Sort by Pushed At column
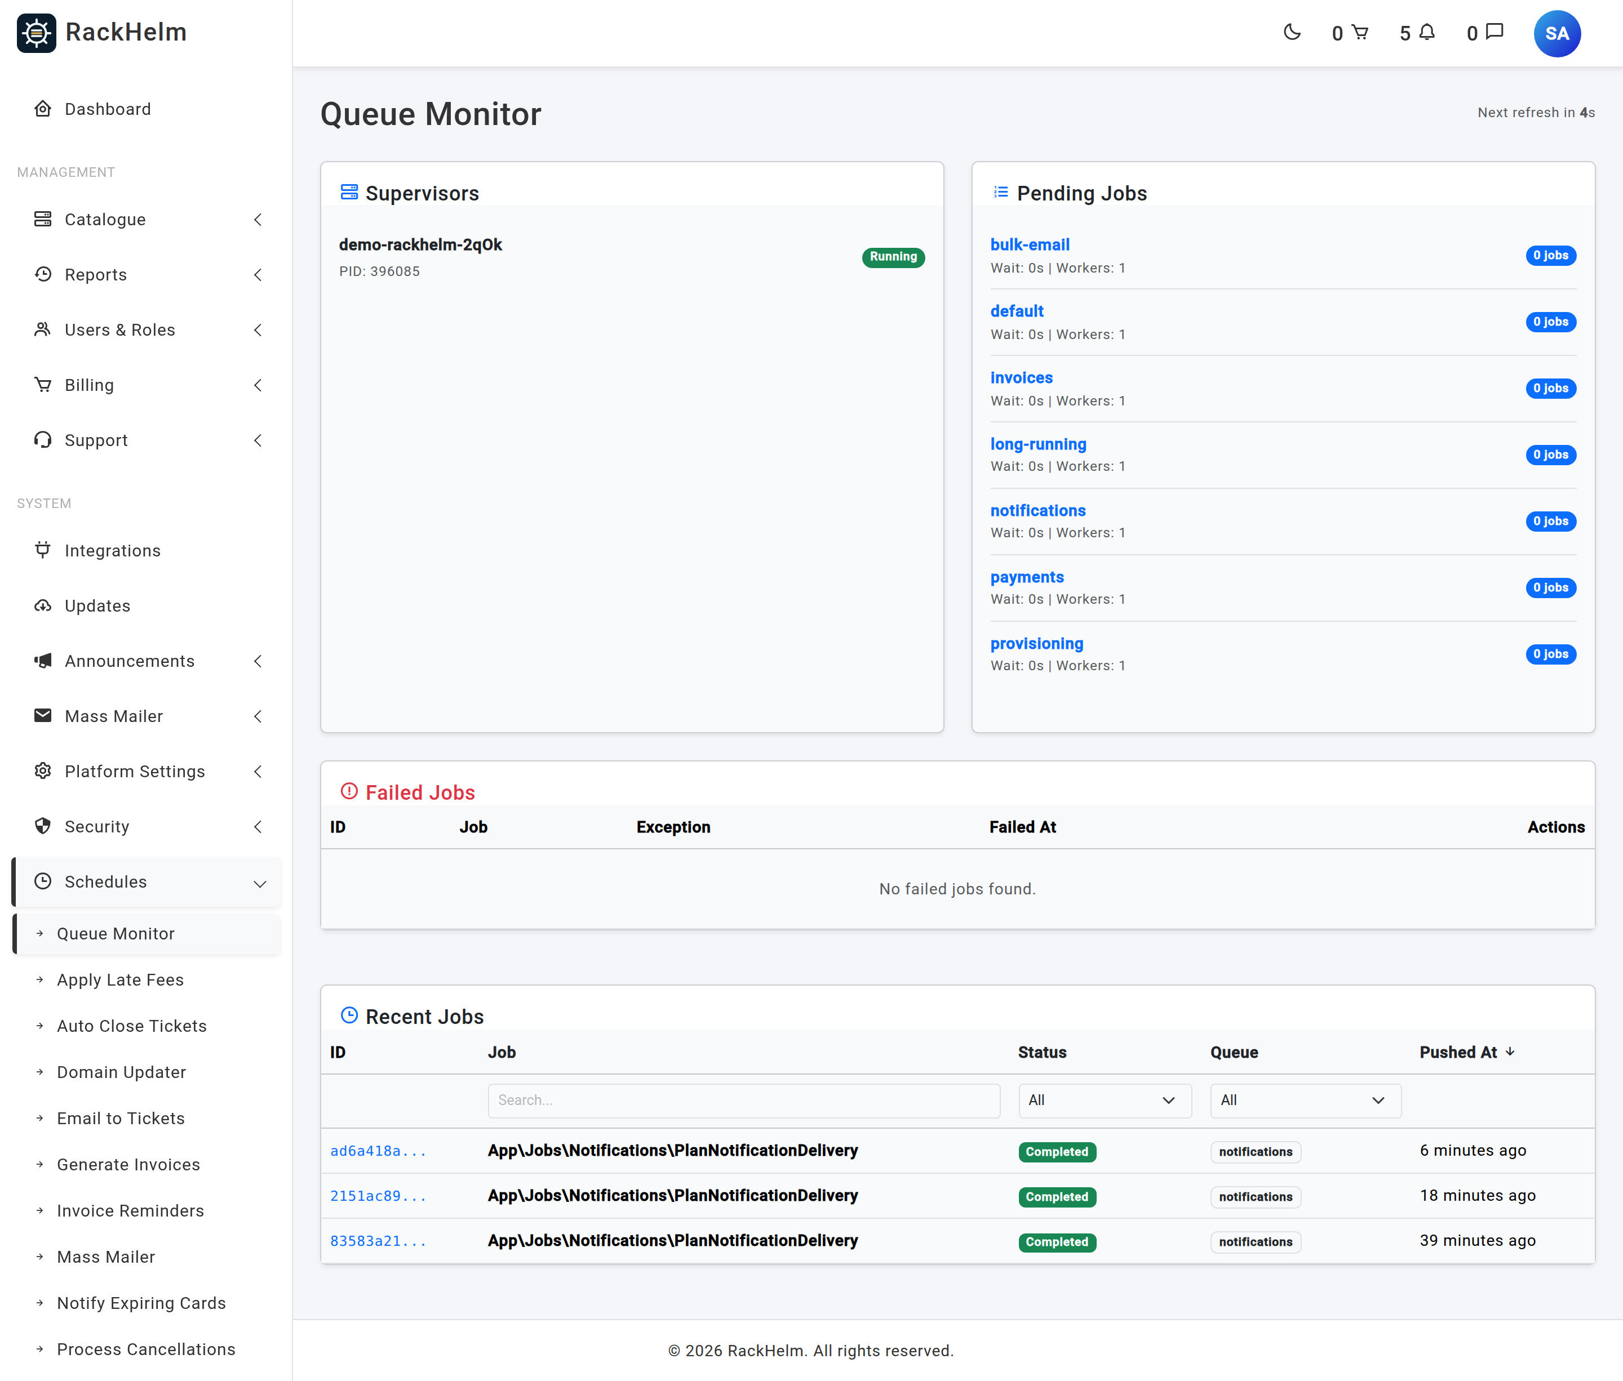The width and height of the screenshot is (1623, 1381). click(1467, 1052)
